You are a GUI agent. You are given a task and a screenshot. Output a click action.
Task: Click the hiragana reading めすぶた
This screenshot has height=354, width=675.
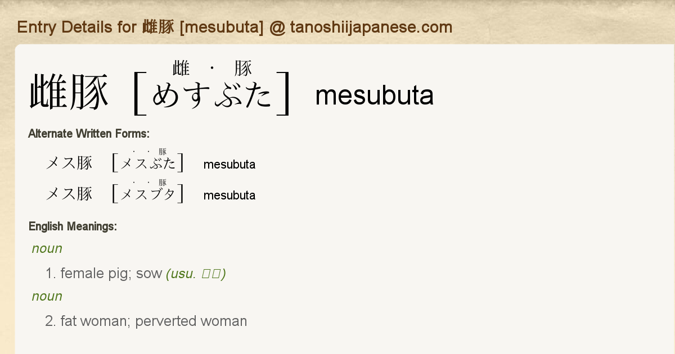[212, 96]
